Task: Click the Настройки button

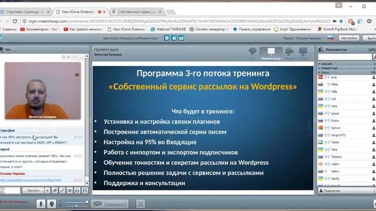Action: (349, 38)
